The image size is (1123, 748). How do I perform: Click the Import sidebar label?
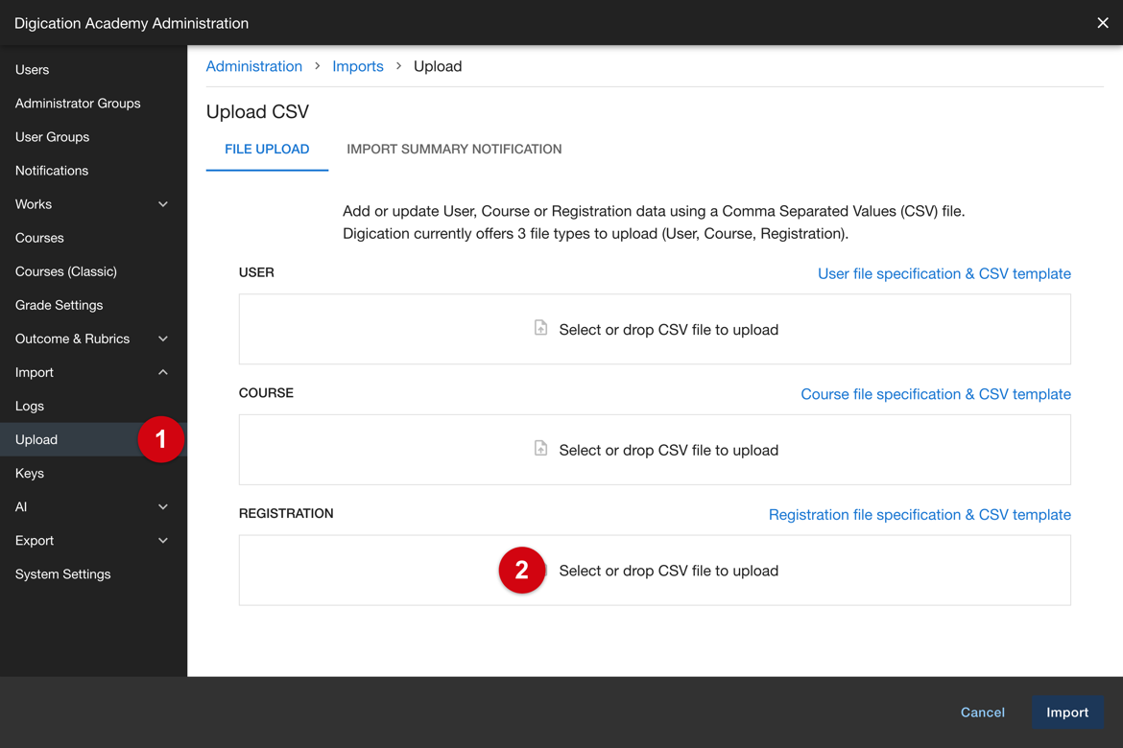click(x=35, y=372)
